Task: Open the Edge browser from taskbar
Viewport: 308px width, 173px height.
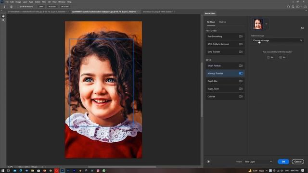Action: [x=21, y=171]
